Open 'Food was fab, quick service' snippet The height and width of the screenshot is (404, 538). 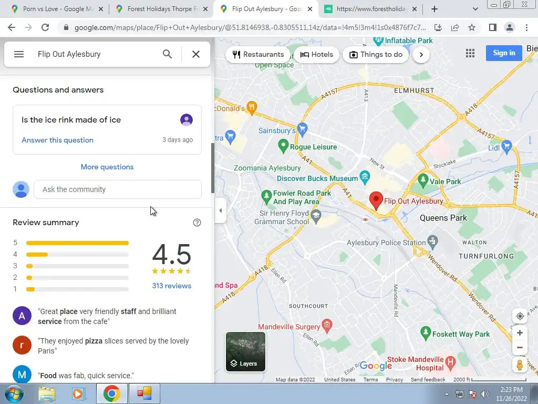coord(86,376)
